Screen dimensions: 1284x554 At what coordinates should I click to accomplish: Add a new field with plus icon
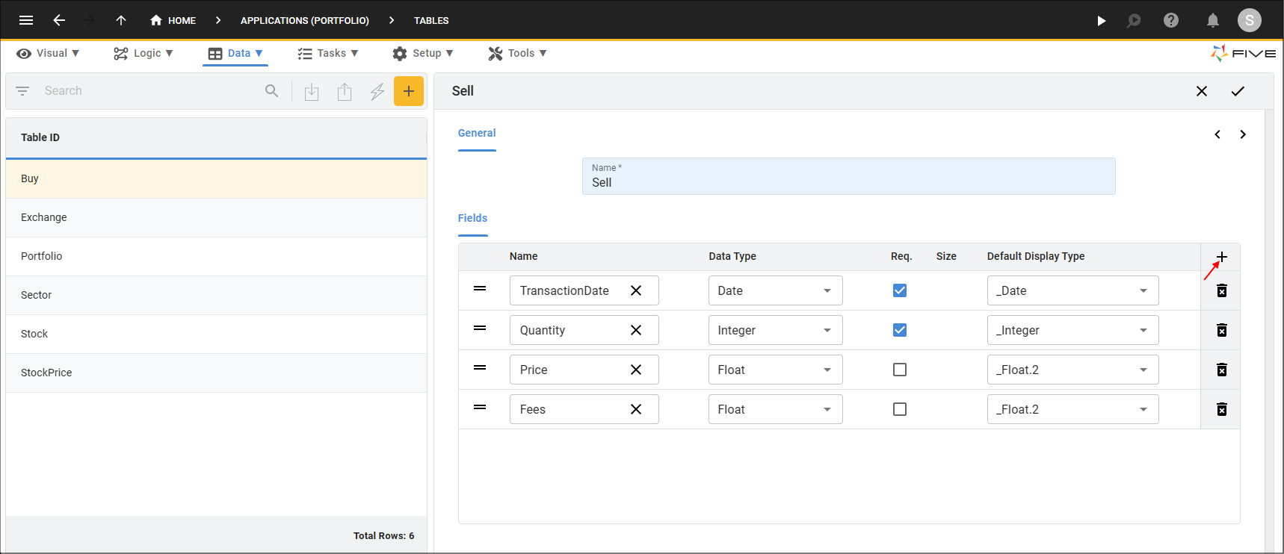point(1222,257)
